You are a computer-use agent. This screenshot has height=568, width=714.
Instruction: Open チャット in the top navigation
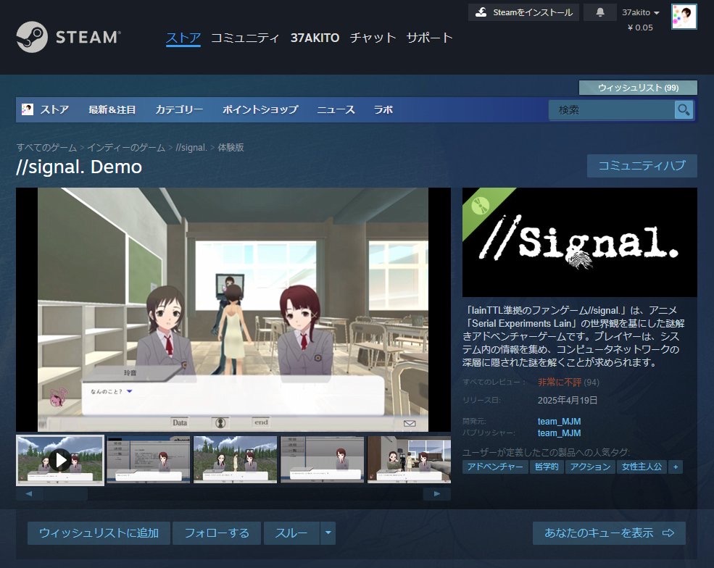pos(373,38)
